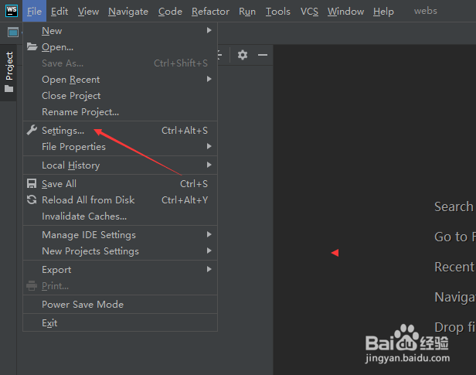The width and height of the screenshot is (476, 375).
Task: Open the Code menu
Action: [170, 12]
